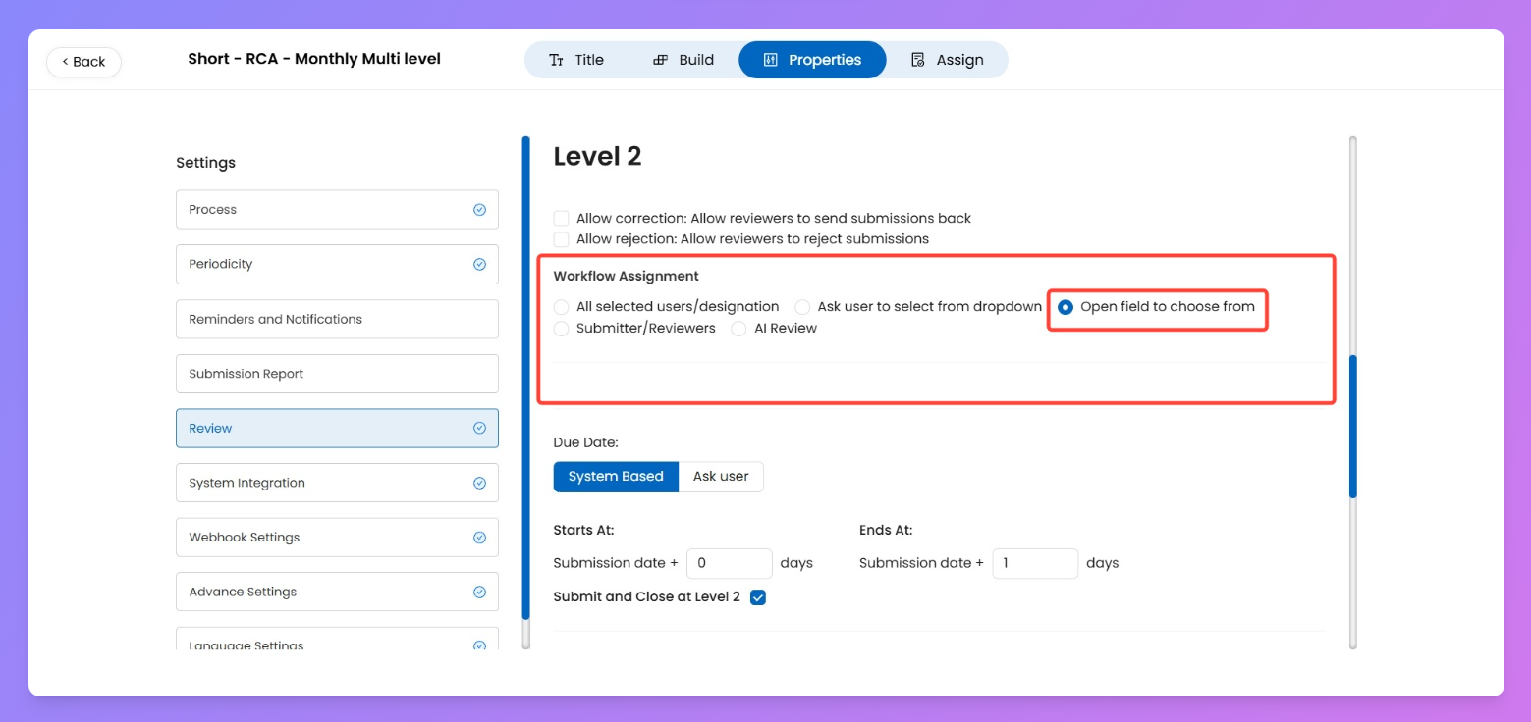The image size is (1531, 722).
Task: Select Ask user to select from dropdown
Action: (x=802, y=307)
